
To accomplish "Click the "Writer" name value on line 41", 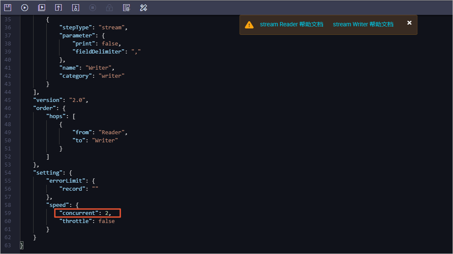I will pos(99,68).
